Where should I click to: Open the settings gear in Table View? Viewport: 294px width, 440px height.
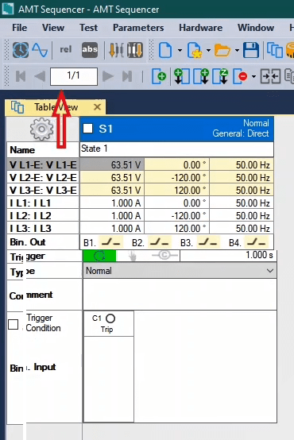[41, 129]
